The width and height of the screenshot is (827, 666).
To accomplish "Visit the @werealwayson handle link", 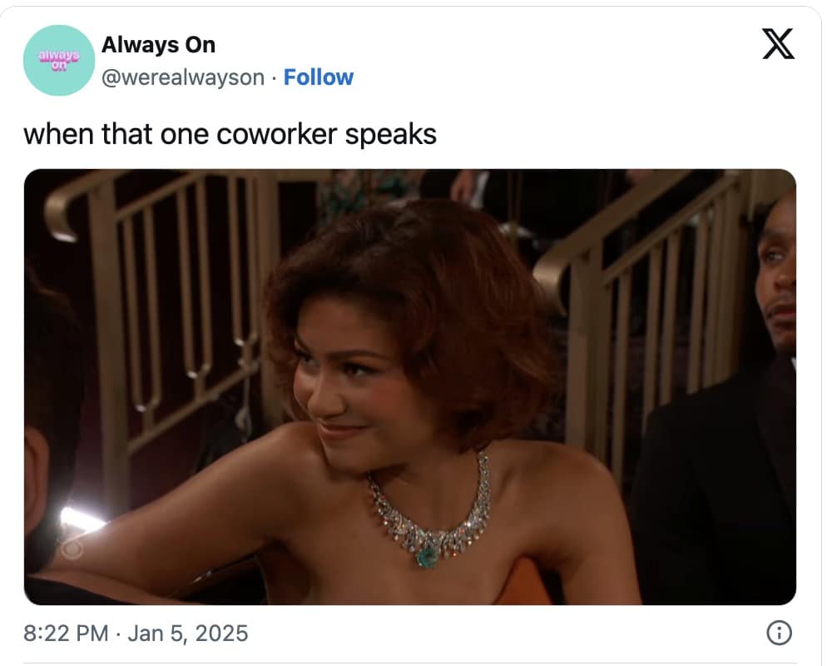I will [183, 77].
